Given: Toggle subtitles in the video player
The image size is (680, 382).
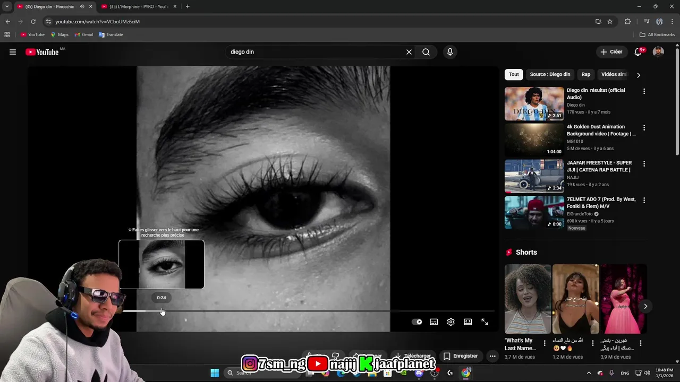Looking at the screenshot, I should (434, 322).
